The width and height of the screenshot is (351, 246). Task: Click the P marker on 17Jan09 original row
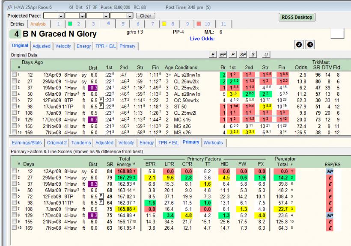click(x=101, y=106)
